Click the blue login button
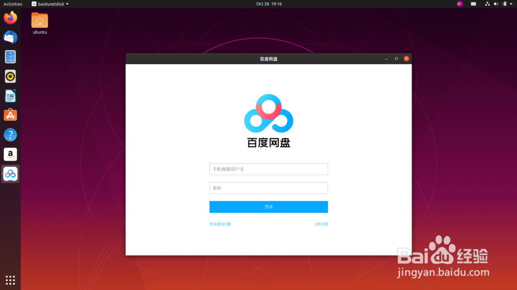The width and height of the screenshot is (517, 290). click(268, 207)
